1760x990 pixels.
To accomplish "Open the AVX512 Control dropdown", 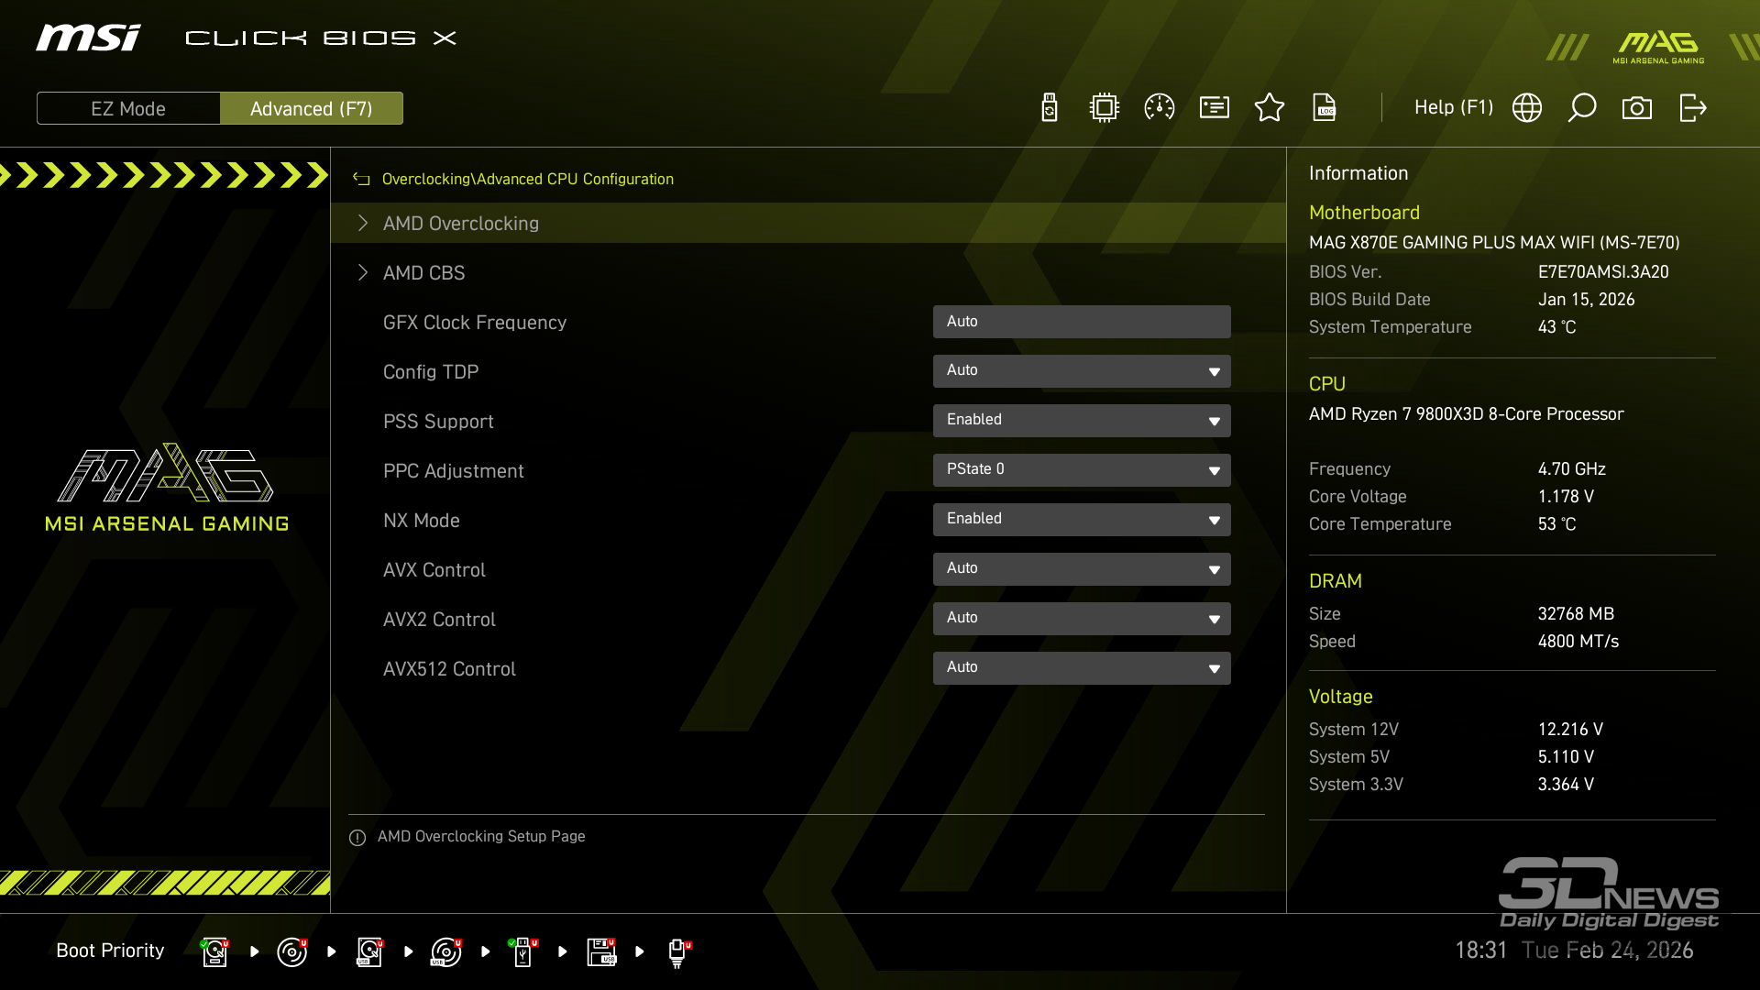I will pyautogui.click(x=1081, y=668).
